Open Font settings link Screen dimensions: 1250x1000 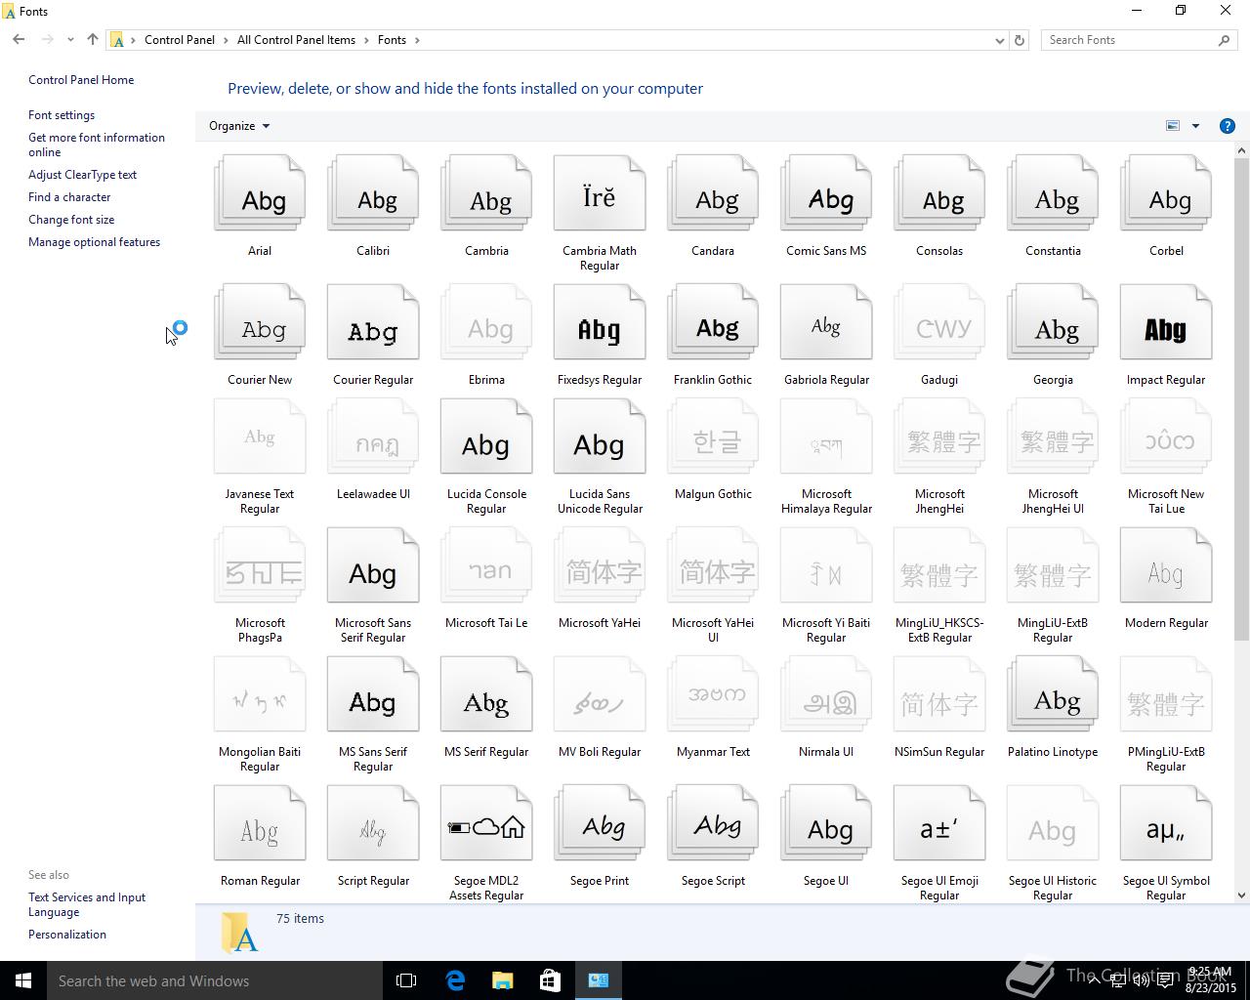62,115
